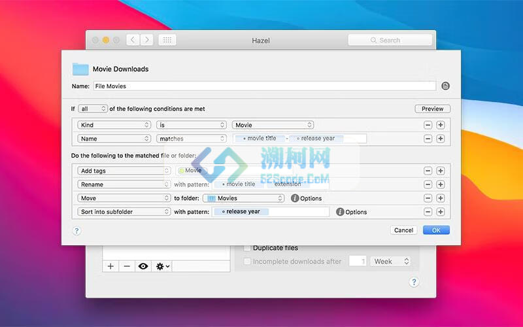
Task: Toggle the Incomplete downloads after checkbox
Action: tap(247, 261)
